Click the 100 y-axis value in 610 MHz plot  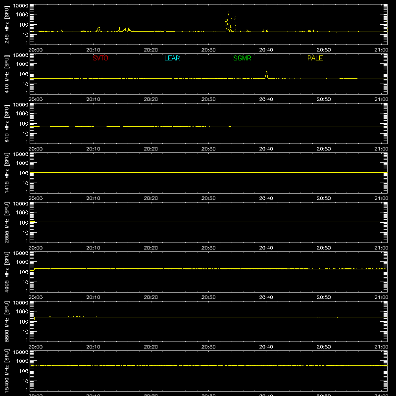pos(24,124)
